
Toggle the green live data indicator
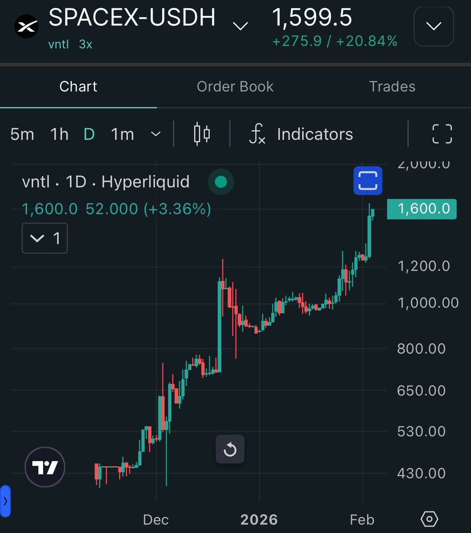221,182
